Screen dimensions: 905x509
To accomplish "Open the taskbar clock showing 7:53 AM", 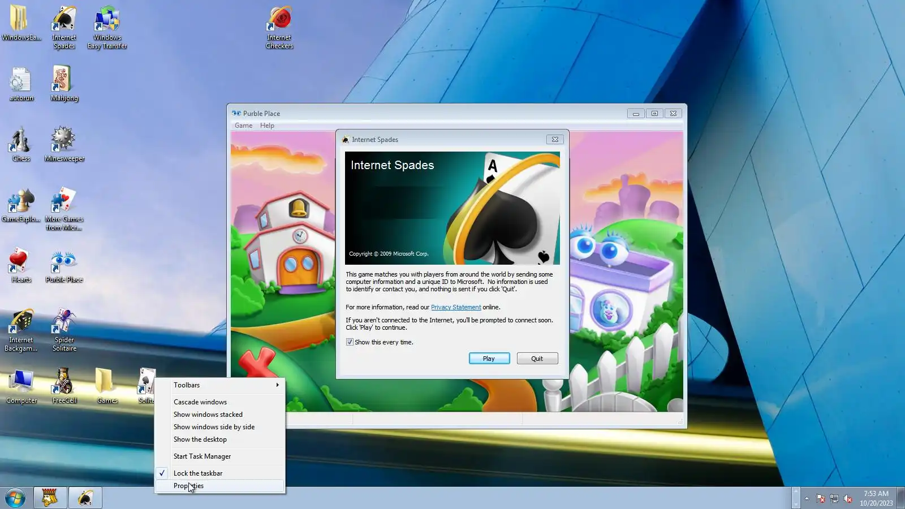I will [x=876, y=498].
